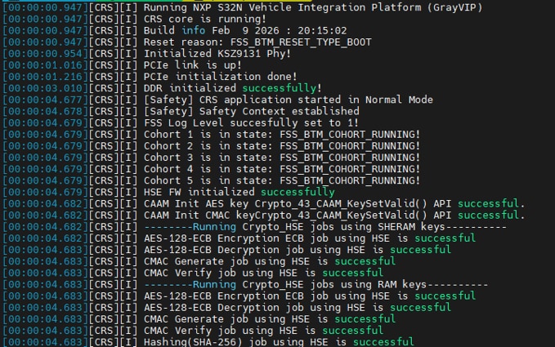Select the timestamp '[00:00:01.016]'
Screen dimensions: 555x347
(x=45, y=65)
